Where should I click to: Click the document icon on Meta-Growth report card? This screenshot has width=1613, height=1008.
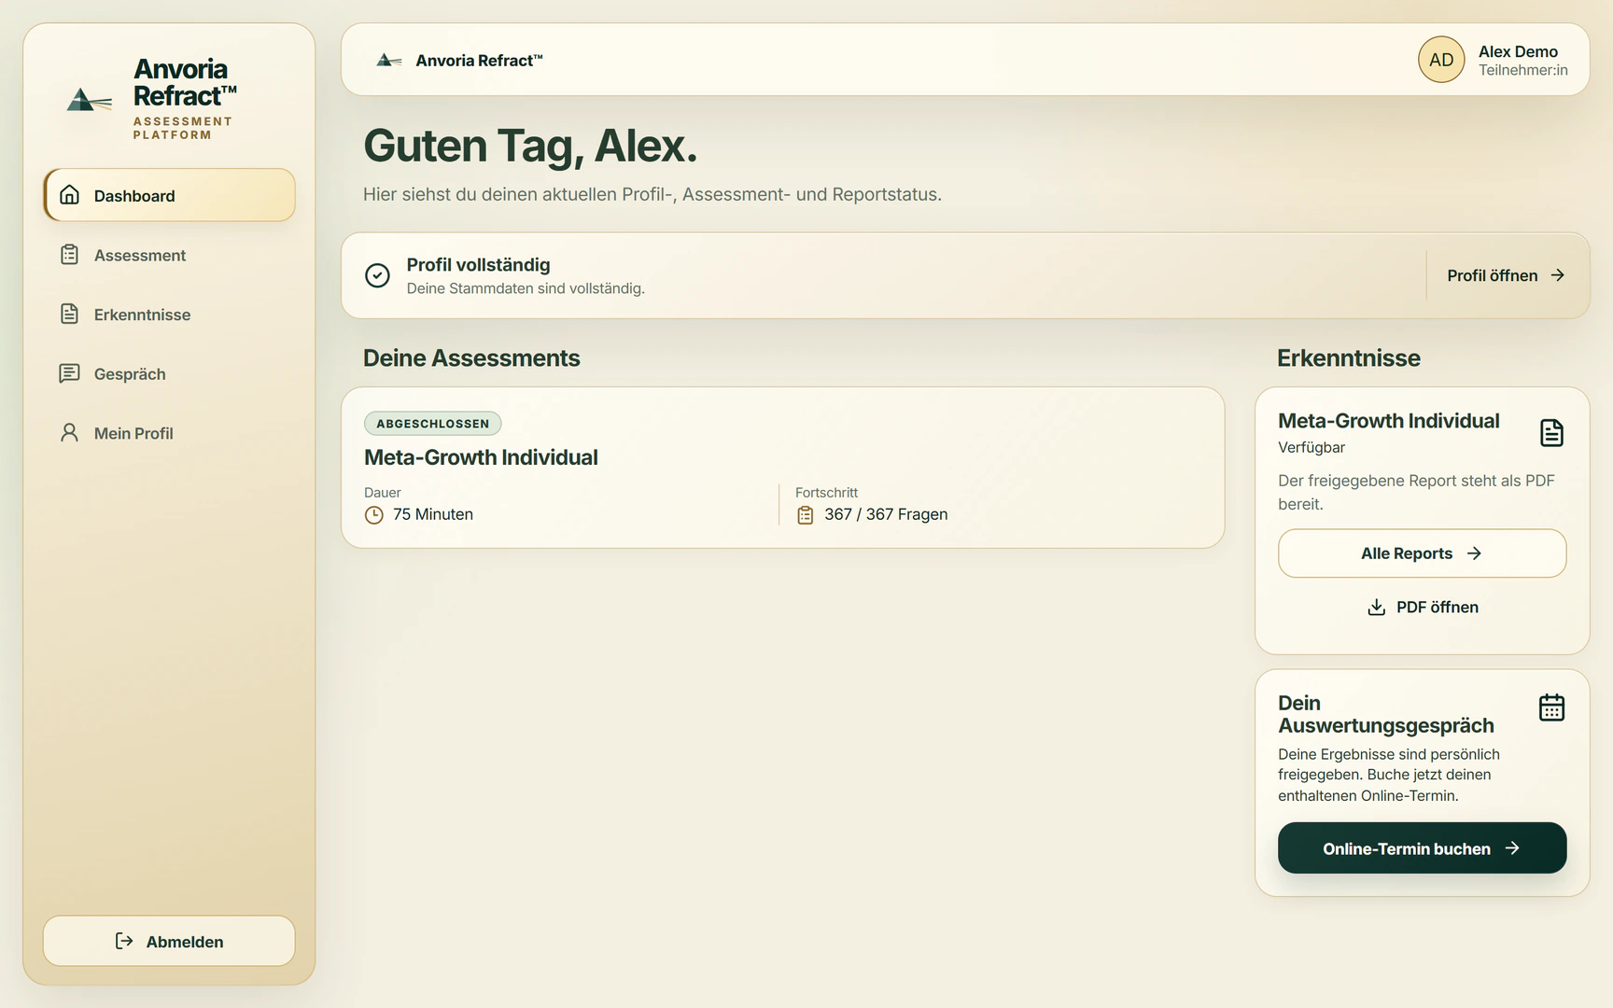point(1551,433)
